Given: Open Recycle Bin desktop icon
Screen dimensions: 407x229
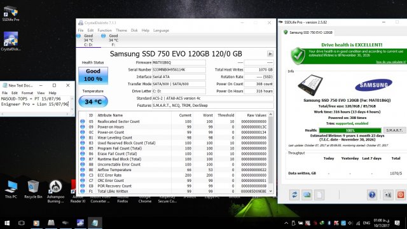Looking at the screenshot, I should pos(33,190).
